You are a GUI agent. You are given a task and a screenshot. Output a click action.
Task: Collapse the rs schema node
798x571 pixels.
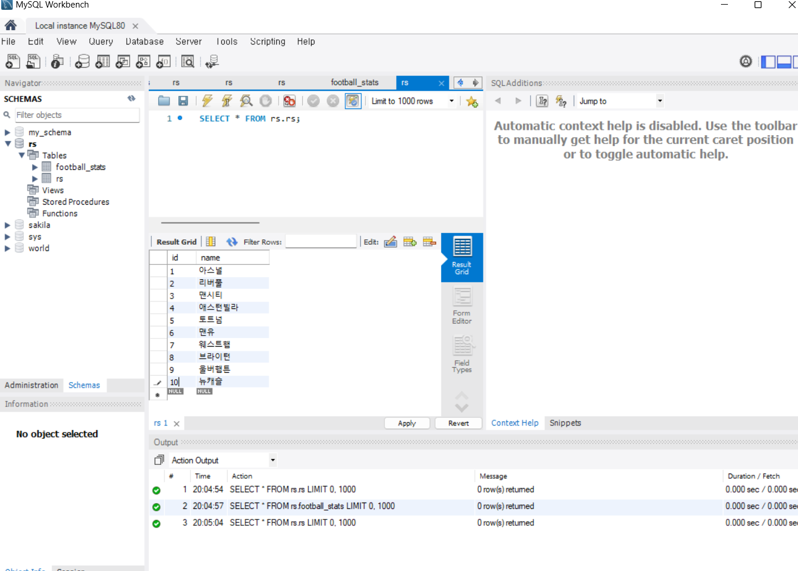(x=8, y=144)
